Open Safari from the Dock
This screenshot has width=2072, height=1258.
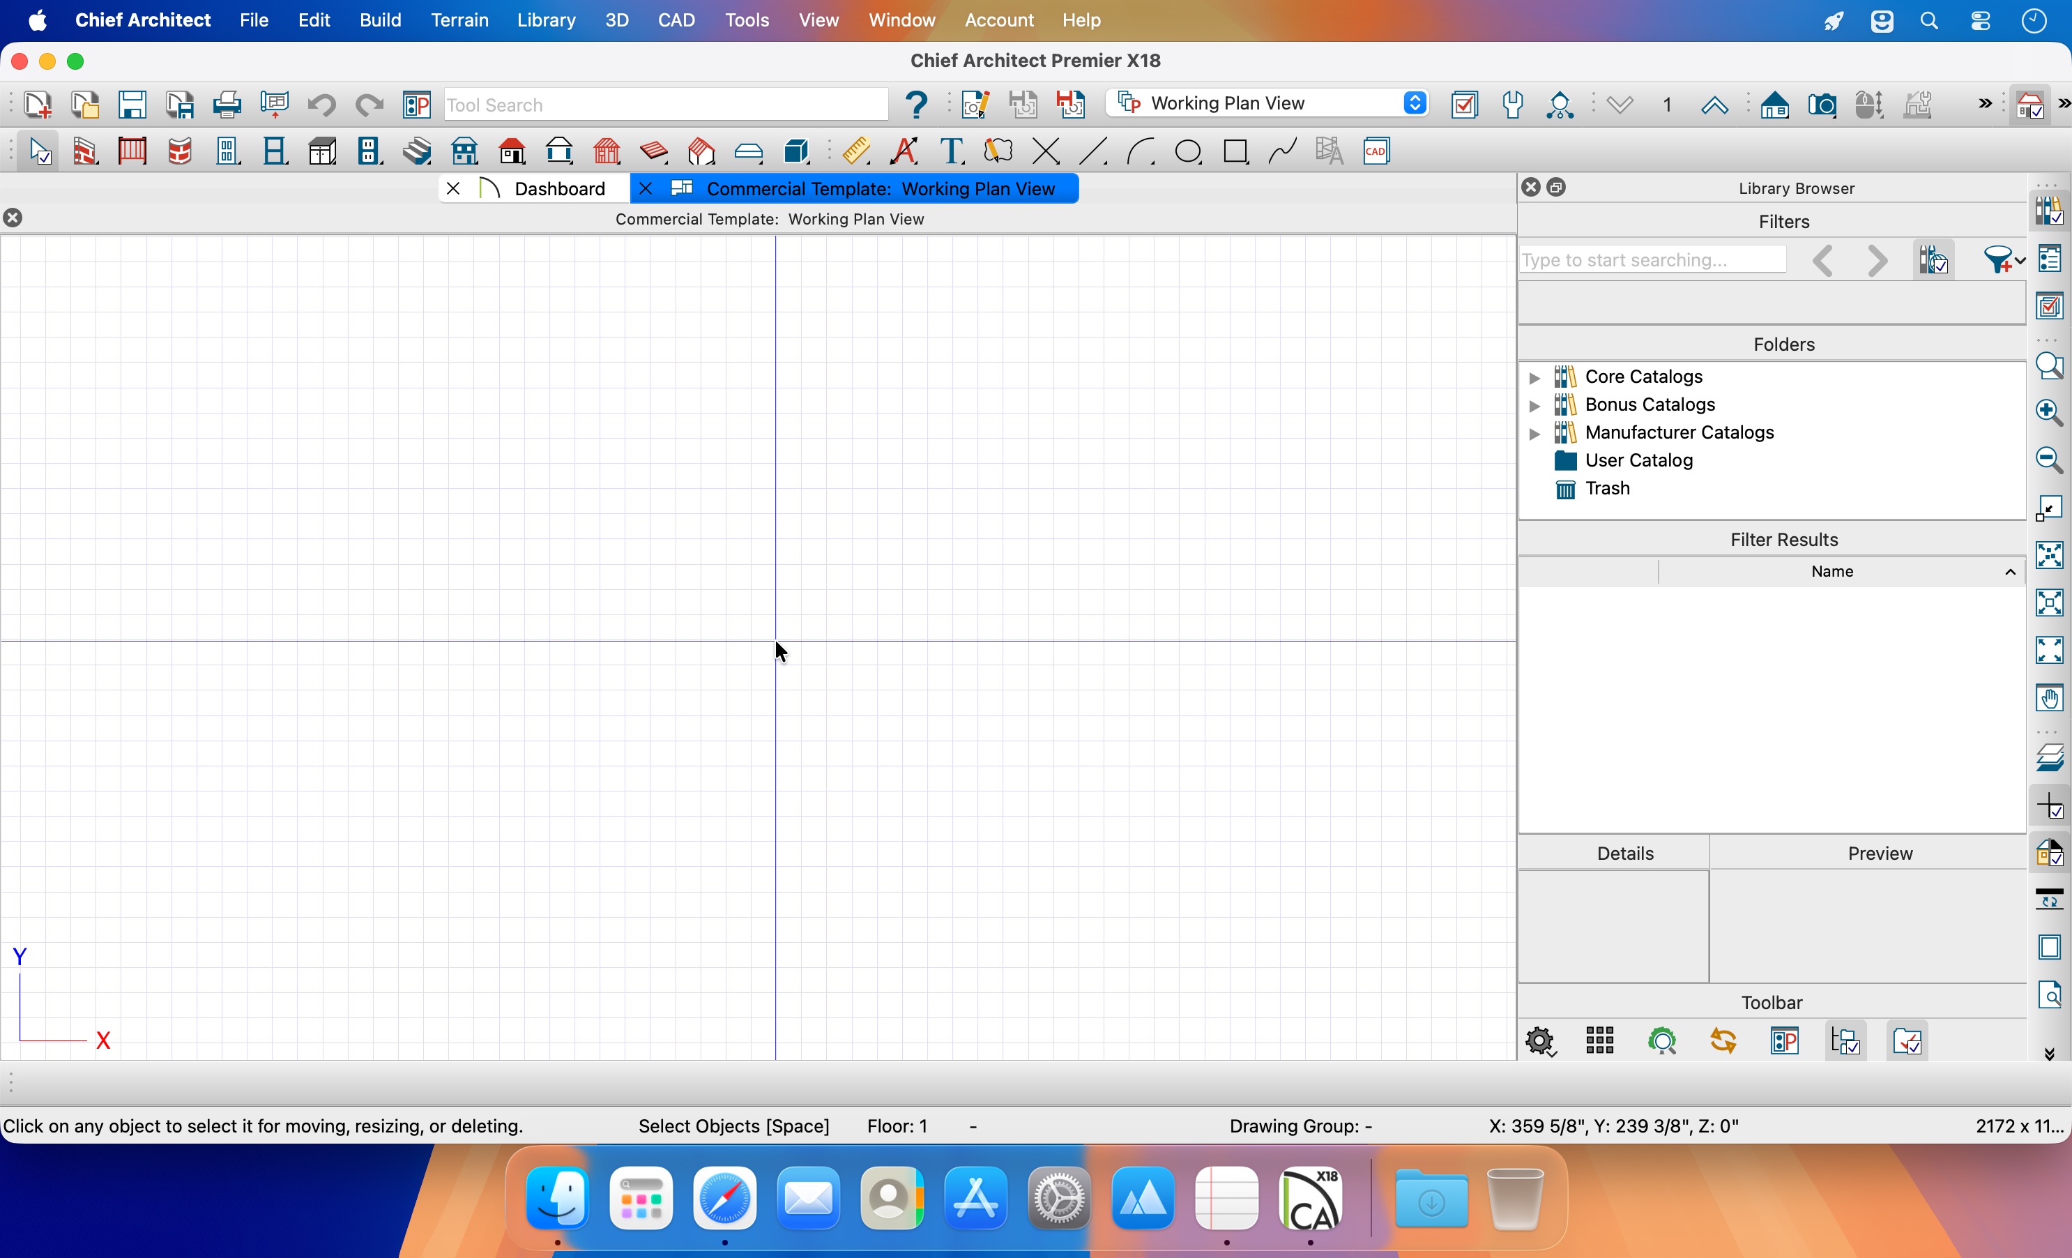pos(724,1197)
